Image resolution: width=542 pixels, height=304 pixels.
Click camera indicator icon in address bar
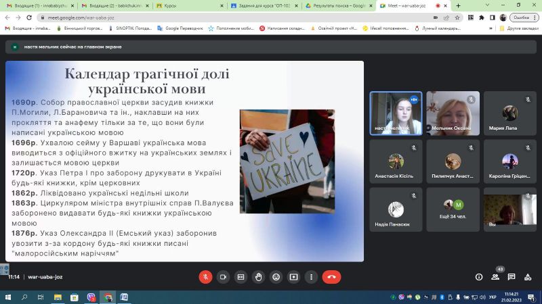[436, 18]
